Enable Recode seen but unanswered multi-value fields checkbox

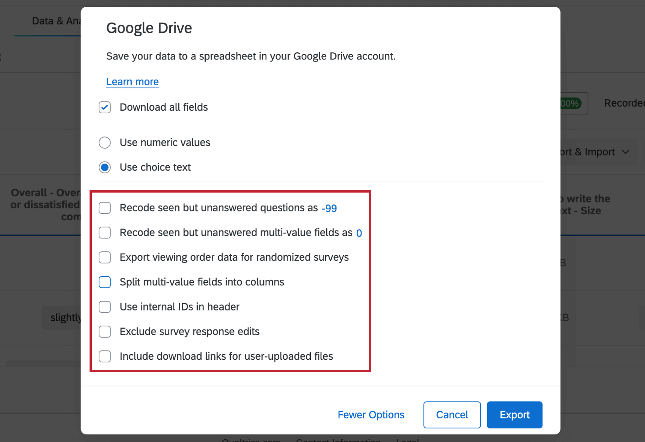(105, 232)
